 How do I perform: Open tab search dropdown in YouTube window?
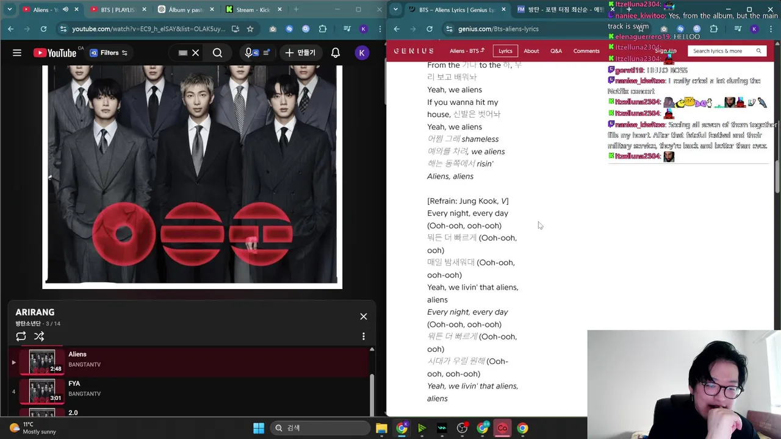click(x=9, y=10)
